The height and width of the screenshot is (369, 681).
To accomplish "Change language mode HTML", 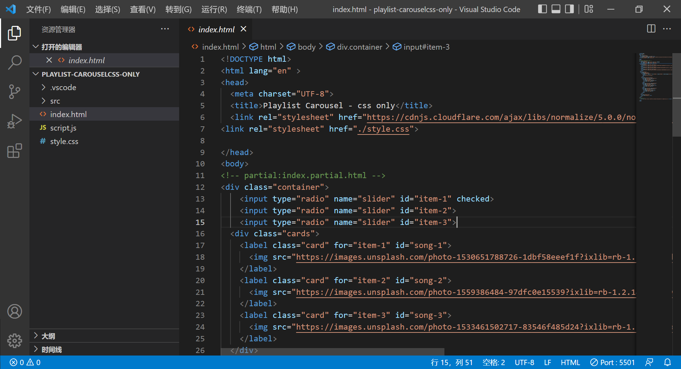I will click(570, 362).
